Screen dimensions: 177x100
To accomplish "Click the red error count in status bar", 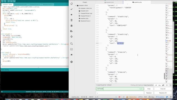I will click(x=120, y=97).
